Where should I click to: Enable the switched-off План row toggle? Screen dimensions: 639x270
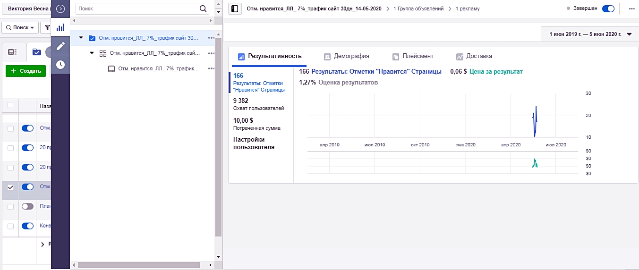pos(28,206)
